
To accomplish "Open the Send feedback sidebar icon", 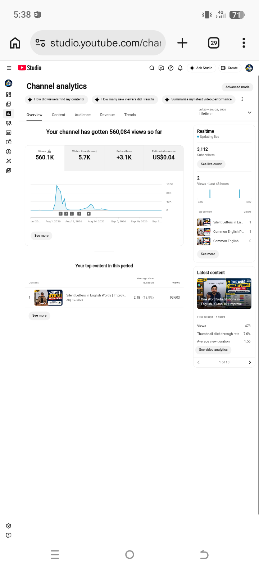I will (x=9, y=535).
